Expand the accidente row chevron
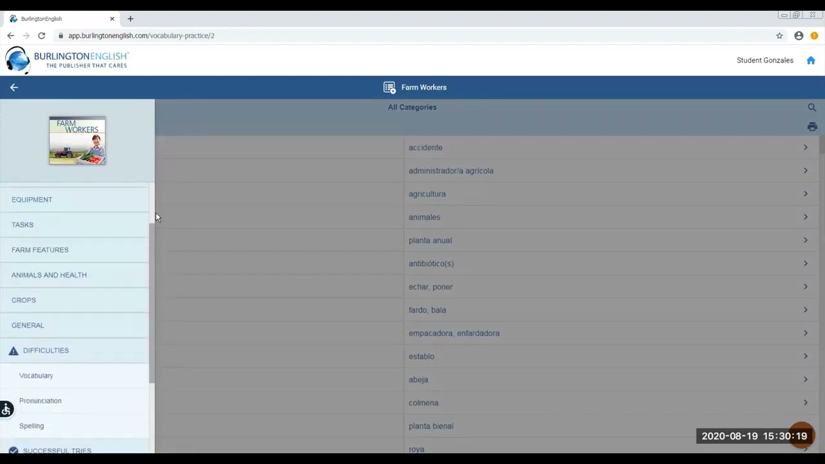This screenshot has height=464, width=825. point(805,148)
